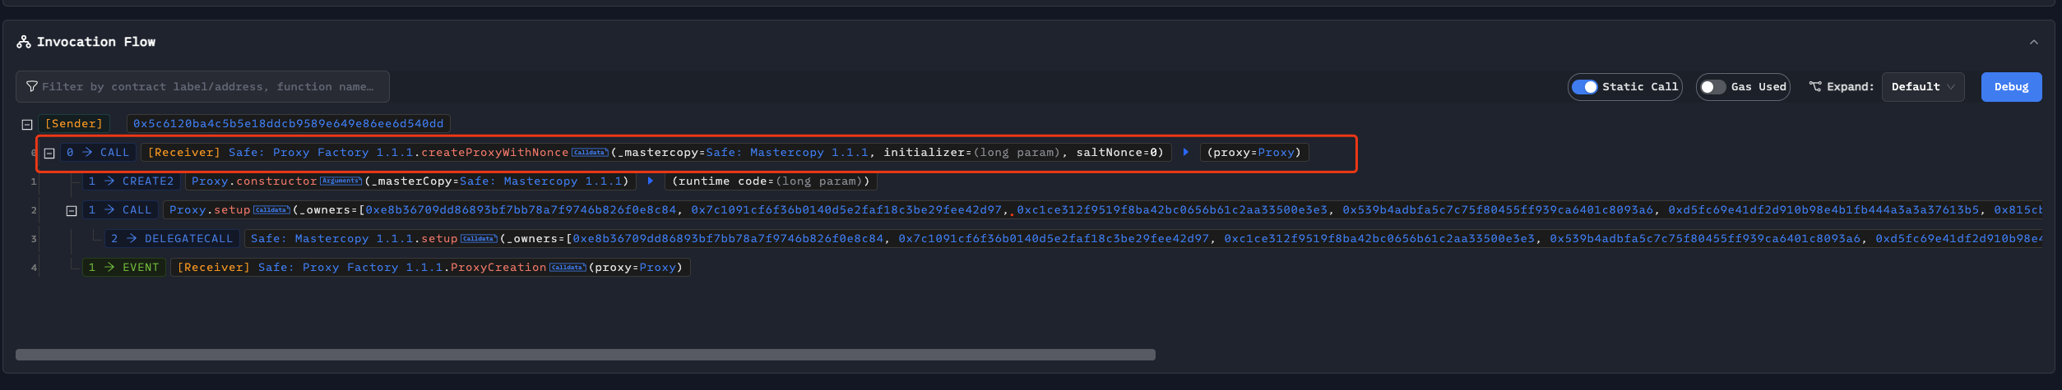Select the 2 → DELEGATECALL tag
The width and height of the screenshot is (2062, 390).
(x=172, y=239)
